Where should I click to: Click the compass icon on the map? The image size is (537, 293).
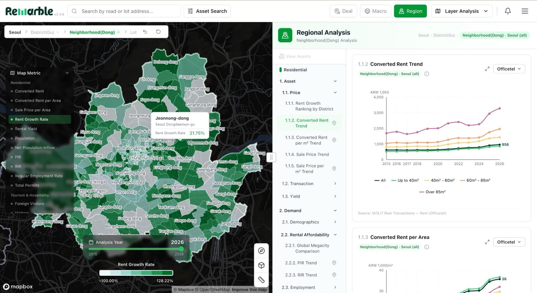(261, 251)
